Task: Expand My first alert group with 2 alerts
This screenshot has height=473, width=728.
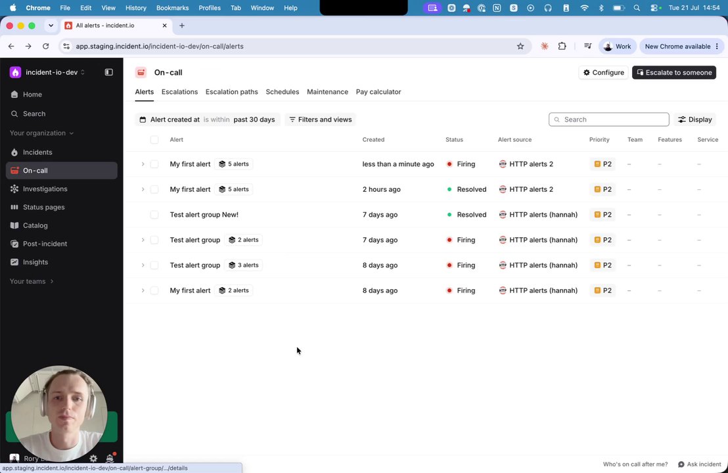Action: [x=143, y=290]
